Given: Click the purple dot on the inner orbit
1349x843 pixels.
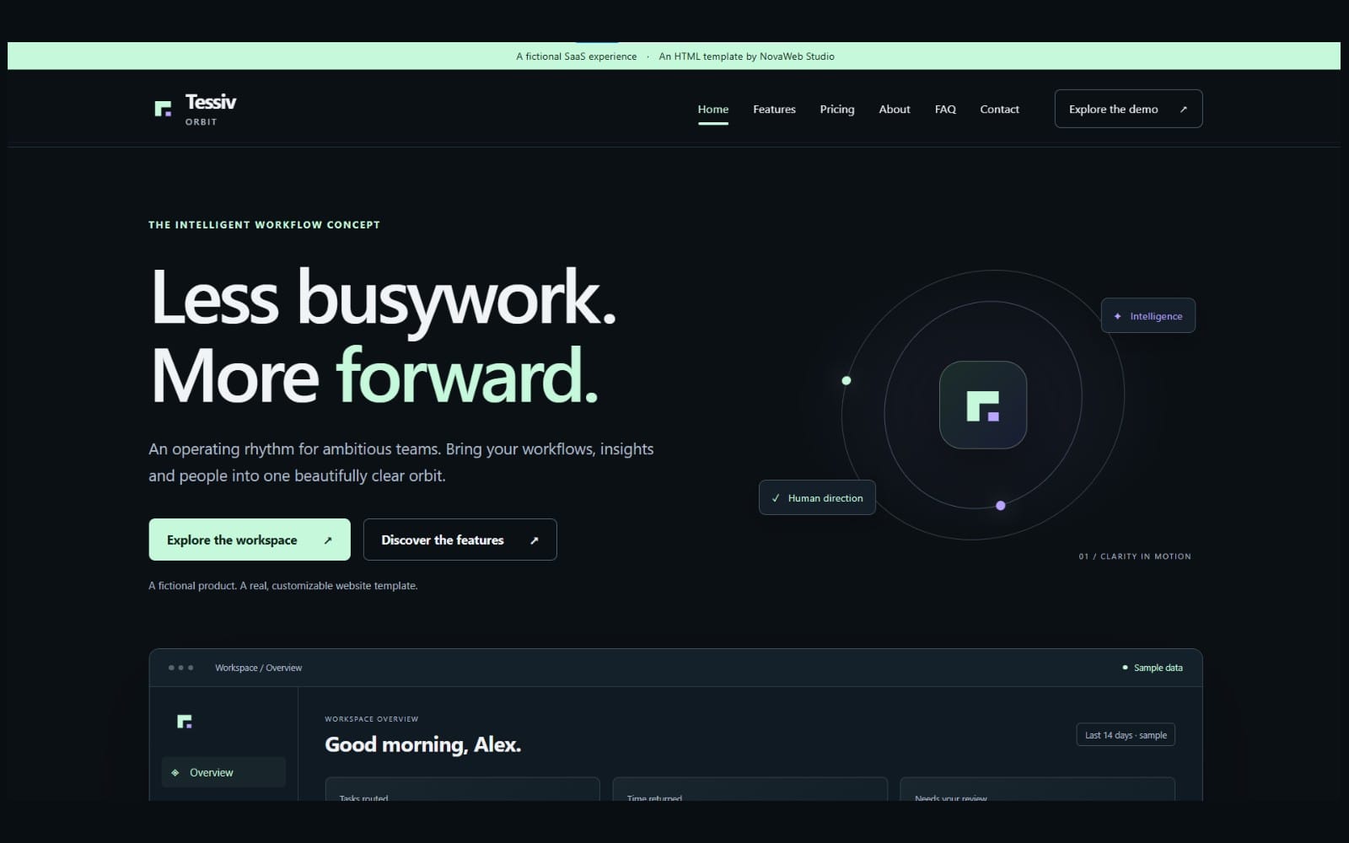Looking at the screenshot, I should coord(1001,506).
